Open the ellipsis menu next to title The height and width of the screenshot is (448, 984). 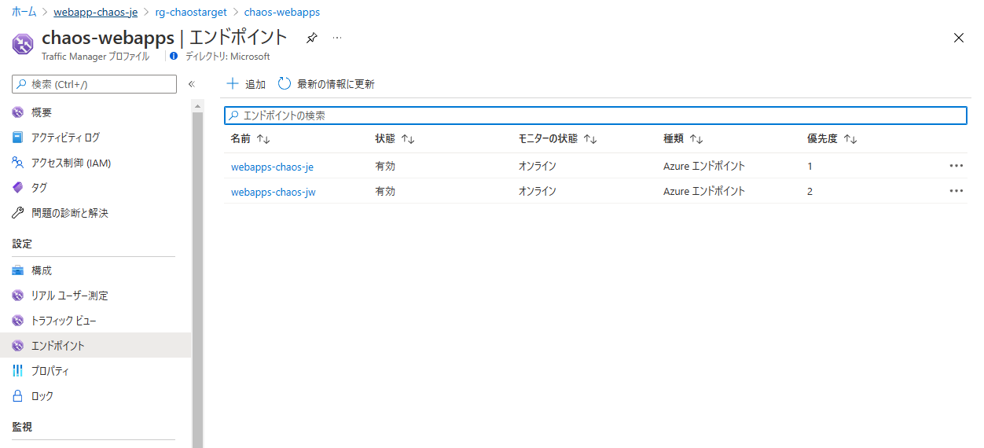[337, 38]
